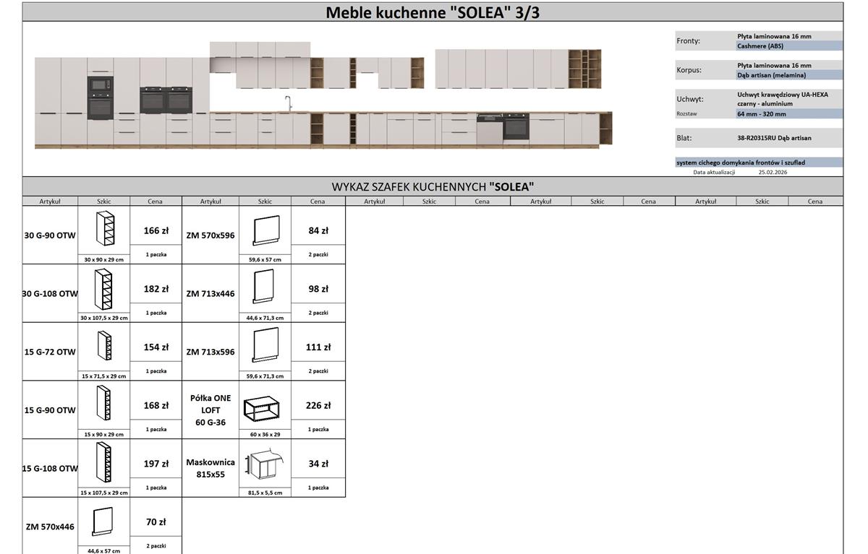Click the price '168 zł'
868x554 pixels.
pos(156,406)
